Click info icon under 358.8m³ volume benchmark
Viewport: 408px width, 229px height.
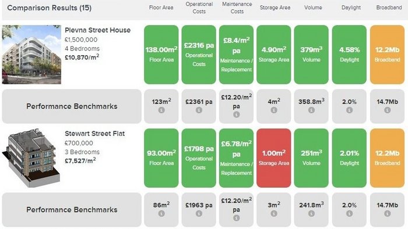pyautogui.click(x=311, y=110)
